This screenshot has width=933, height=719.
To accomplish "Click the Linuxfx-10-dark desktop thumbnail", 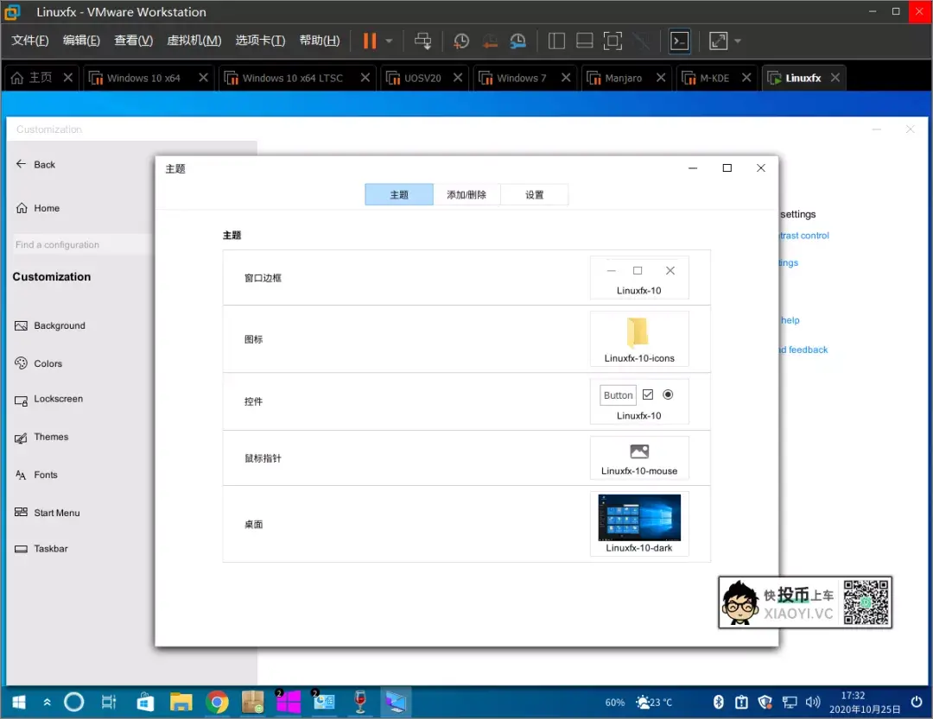I will click(x=639, y=518).
